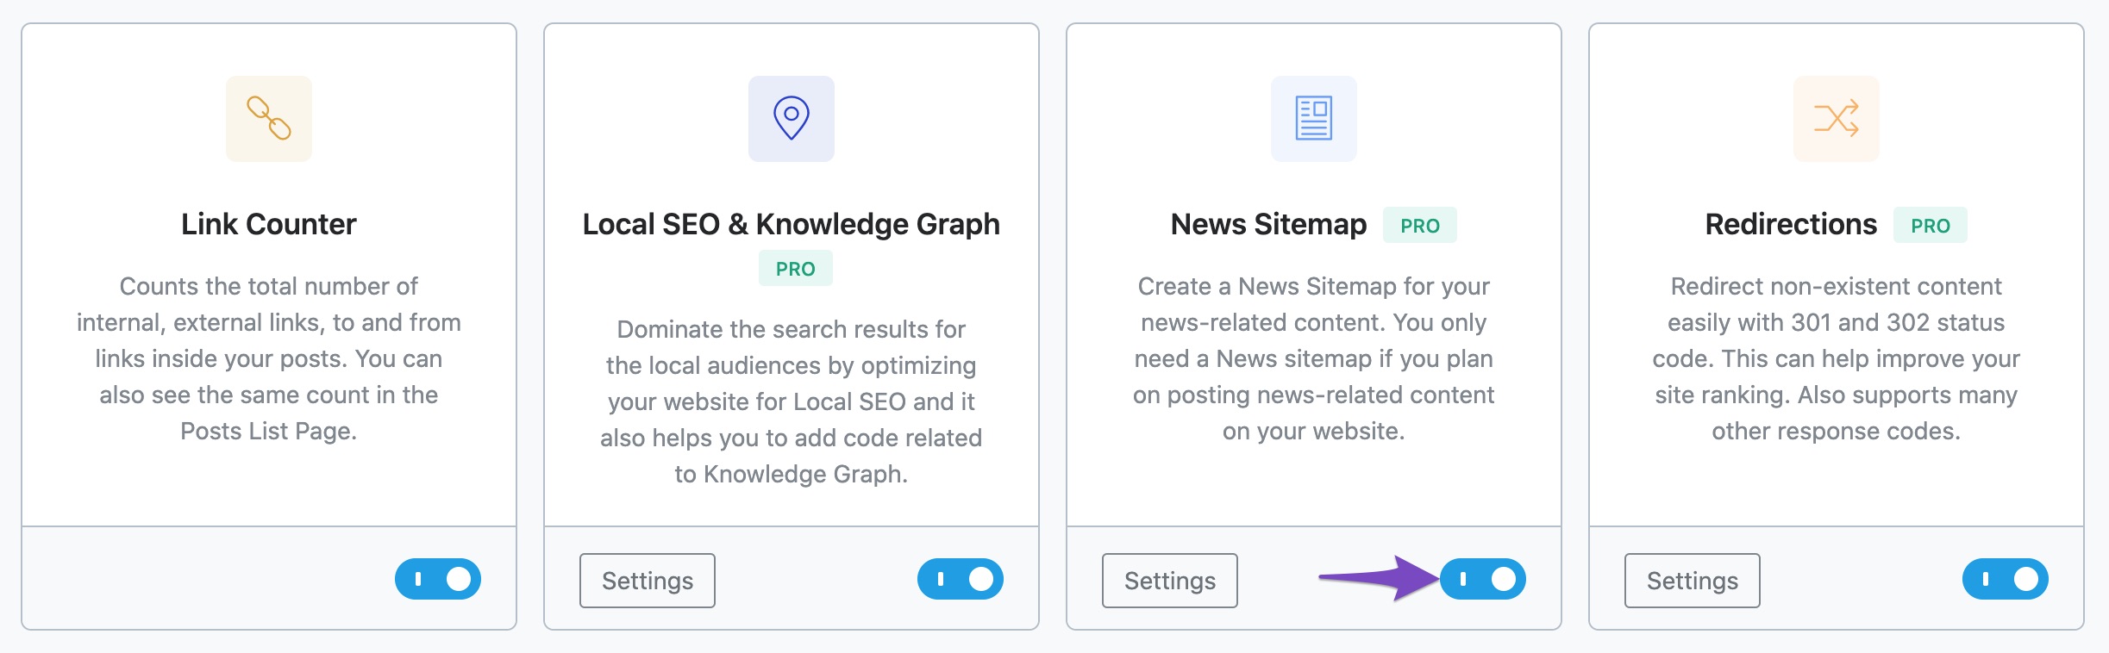Click the Redirections shuffle arrows icon
Screen dimensions: 2109x653
pos(1837,119)
